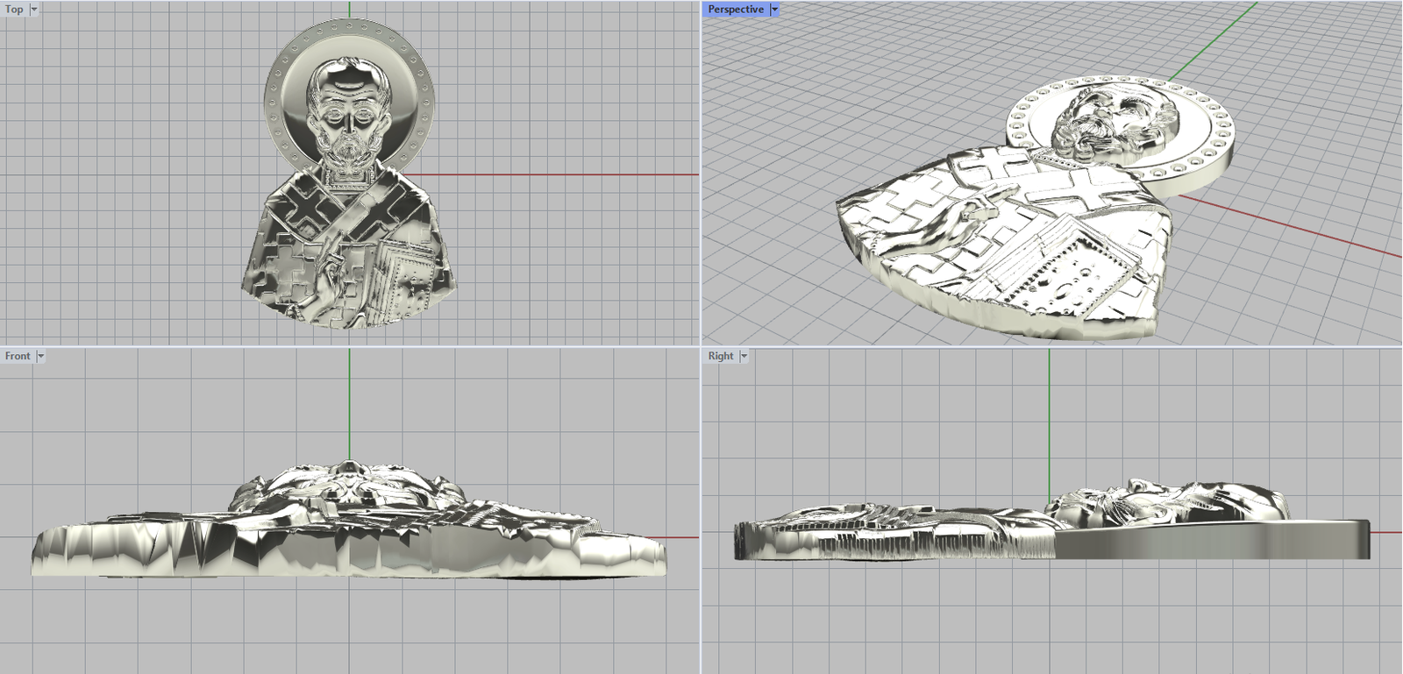Expand the Perspective viewport menu arrow
Viewport: 1403px width, 674px height.
774,10
